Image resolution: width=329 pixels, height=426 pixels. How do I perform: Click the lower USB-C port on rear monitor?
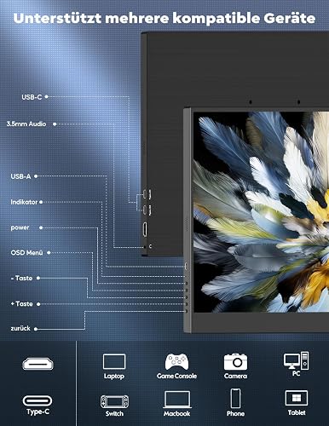click(x=145, y=210)
